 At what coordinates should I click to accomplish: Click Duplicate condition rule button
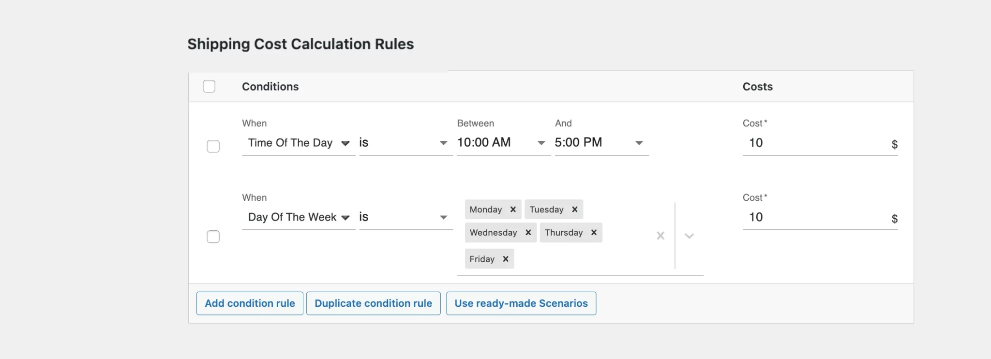pos(373,303)
